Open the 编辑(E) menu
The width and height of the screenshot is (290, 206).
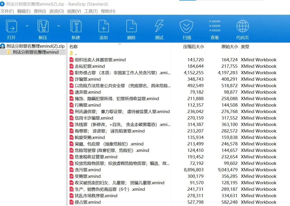24,11
